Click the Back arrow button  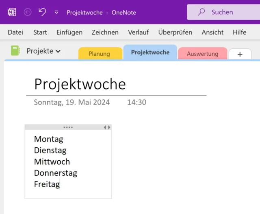click(x=28, y=12)
